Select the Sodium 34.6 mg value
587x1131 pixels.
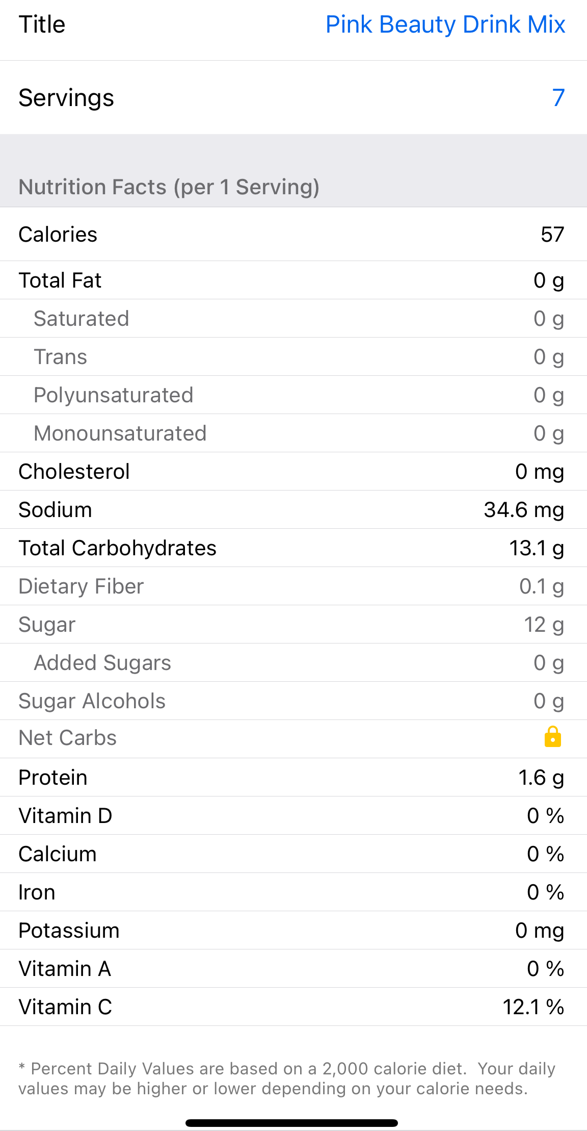(x=524, y=510)
